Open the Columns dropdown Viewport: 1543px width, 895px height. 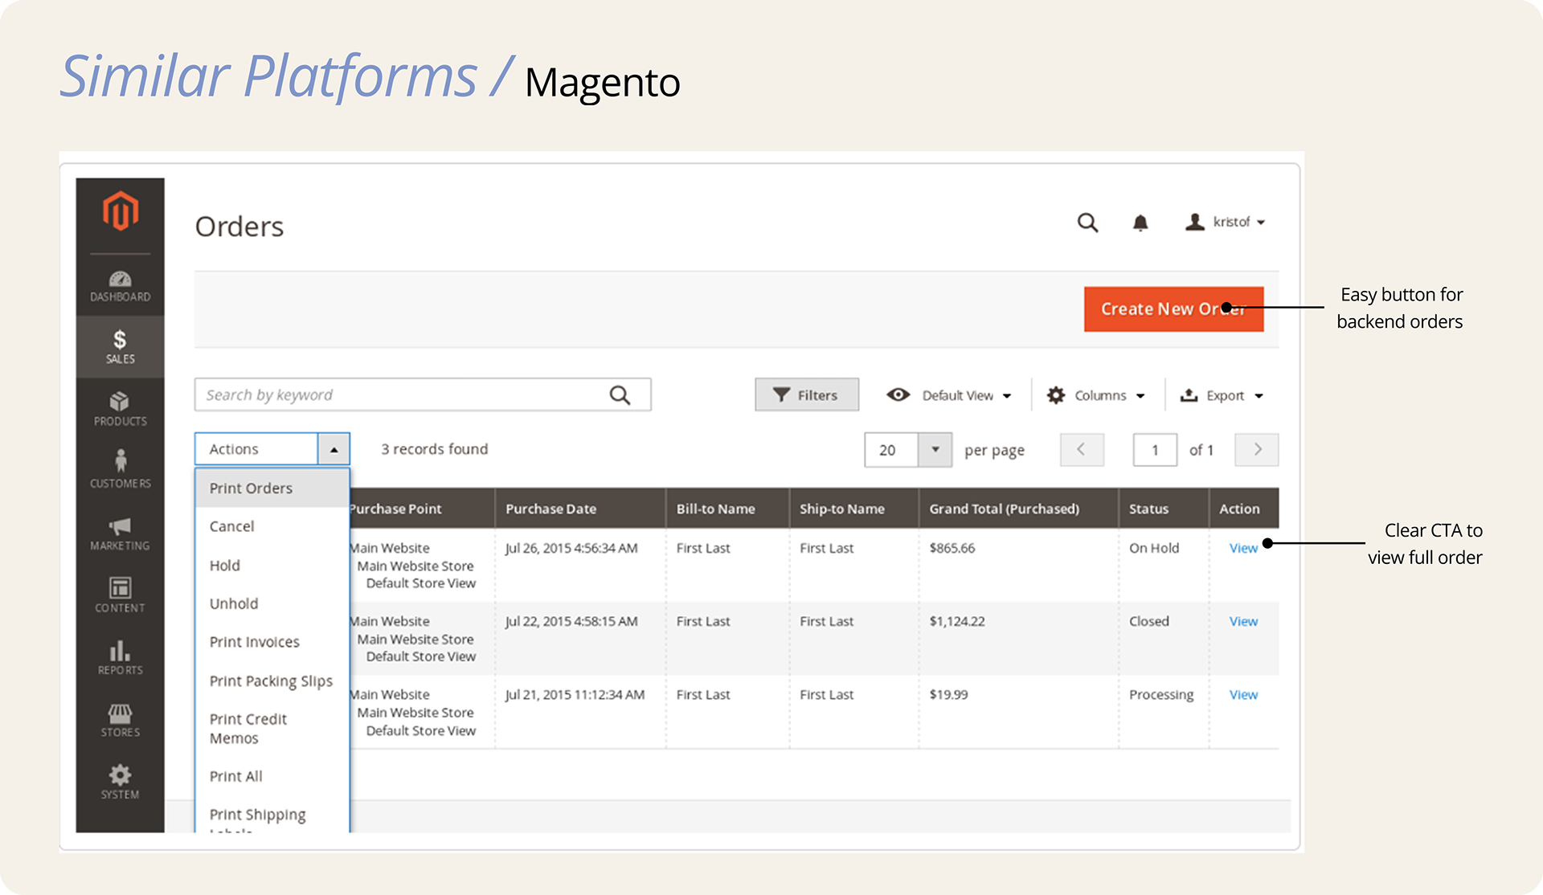point(1095,395)
